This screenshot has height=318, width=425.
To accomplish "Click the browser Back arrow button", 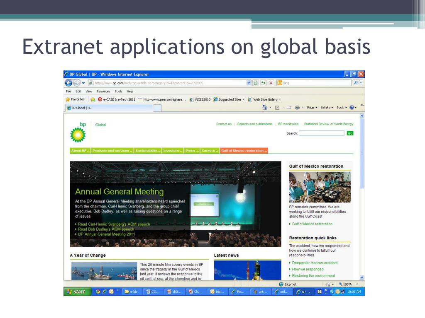I will click(x=68, y=83).
